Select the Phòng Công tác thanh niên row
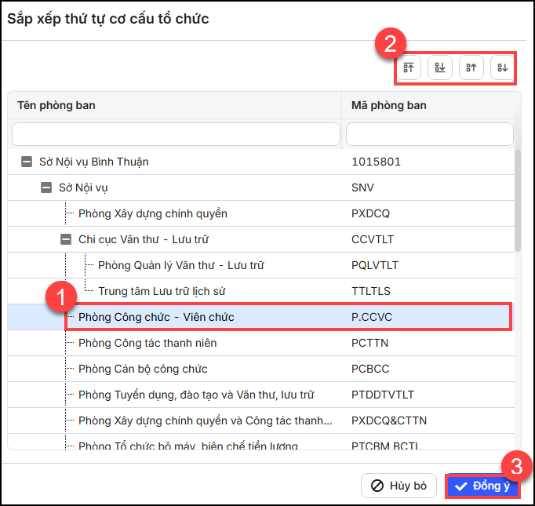The image size is (535, 506). pyautogui.click(x=147, y=343)
